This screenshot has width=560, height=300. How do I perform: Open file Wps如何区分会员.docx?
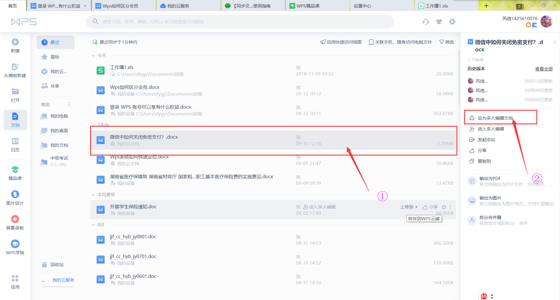point(273,90)
